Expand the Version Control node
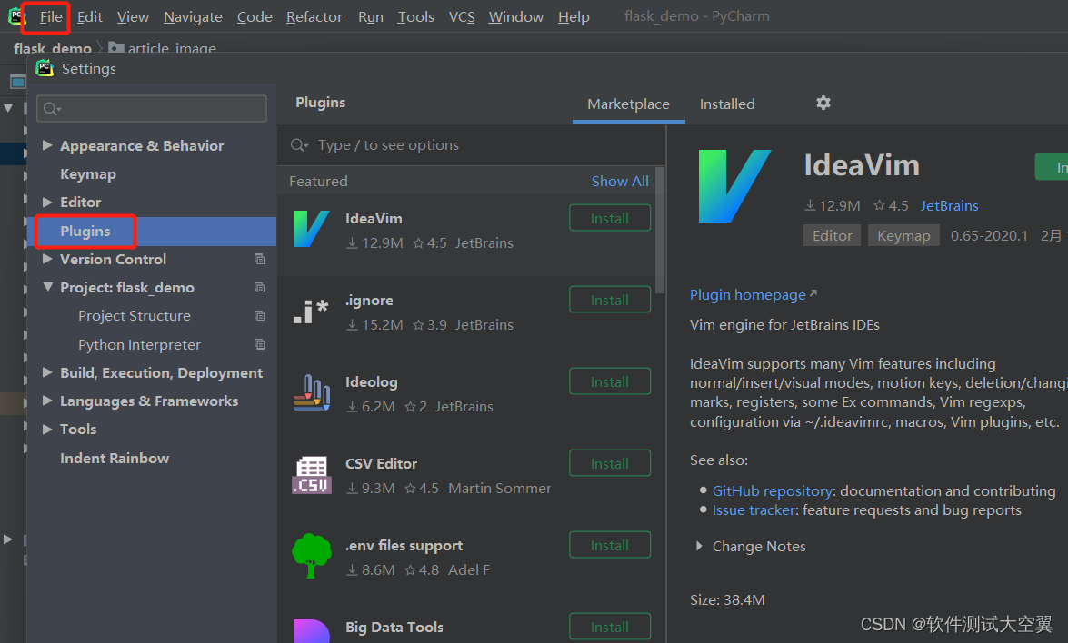1068x643 pixels. click(47, 259)
